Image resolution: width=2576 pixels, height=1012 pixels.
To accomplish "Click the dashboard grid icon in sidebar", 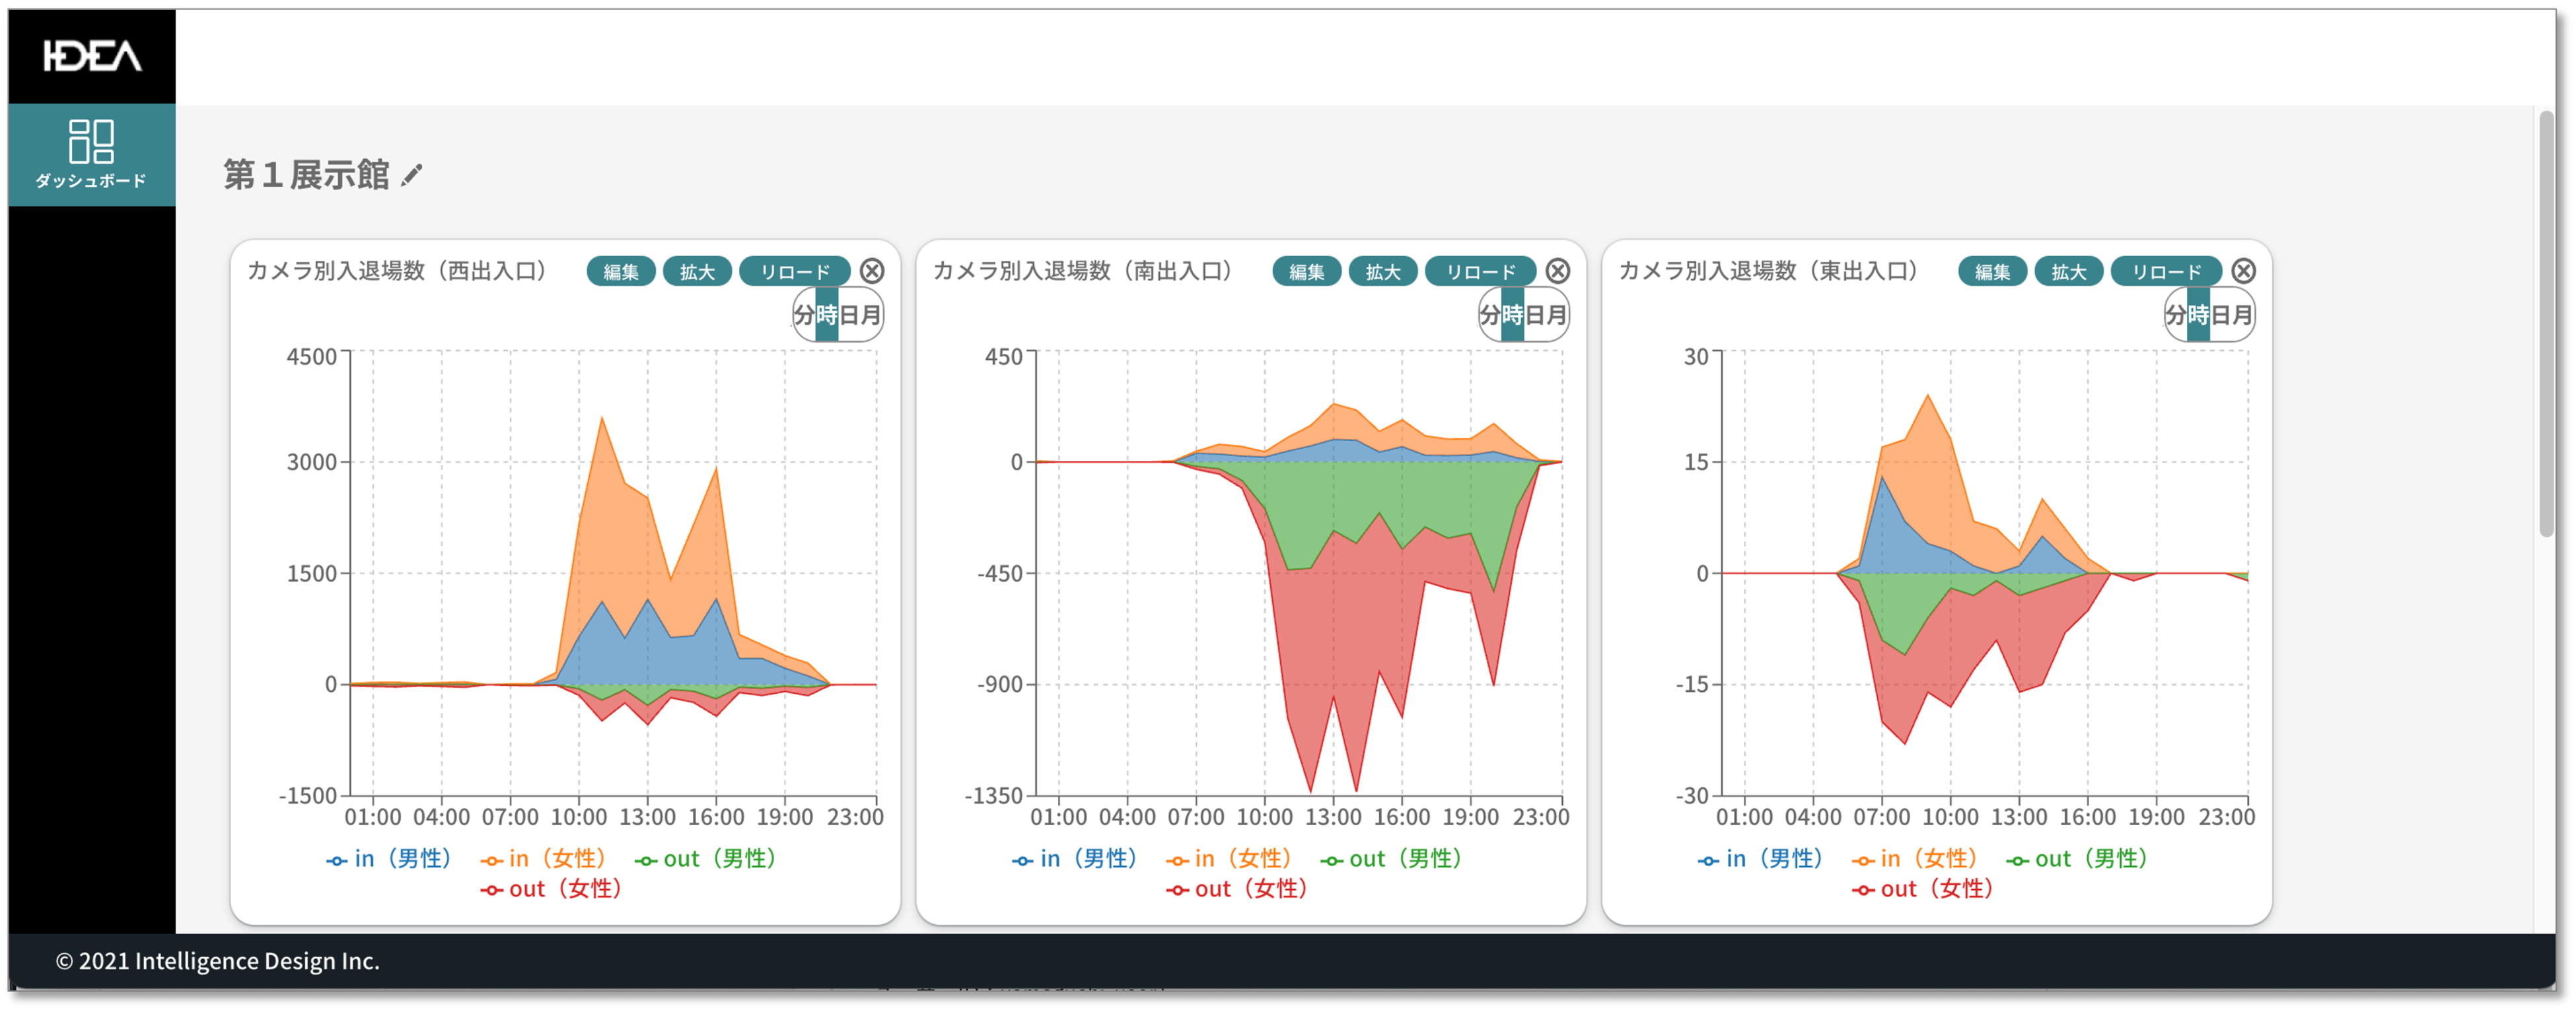I will coord(91,142).
